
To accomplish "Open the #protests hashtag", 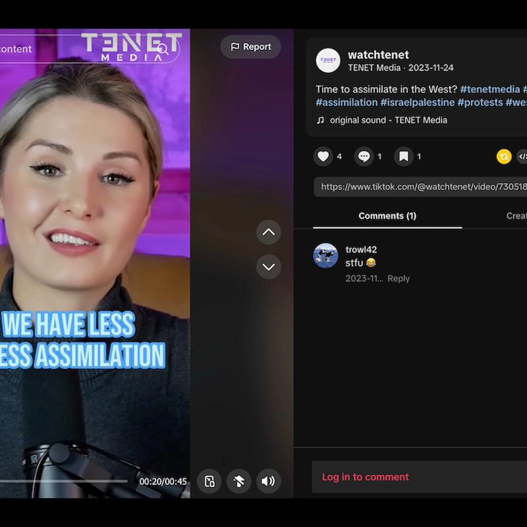I will click(480, 102).
